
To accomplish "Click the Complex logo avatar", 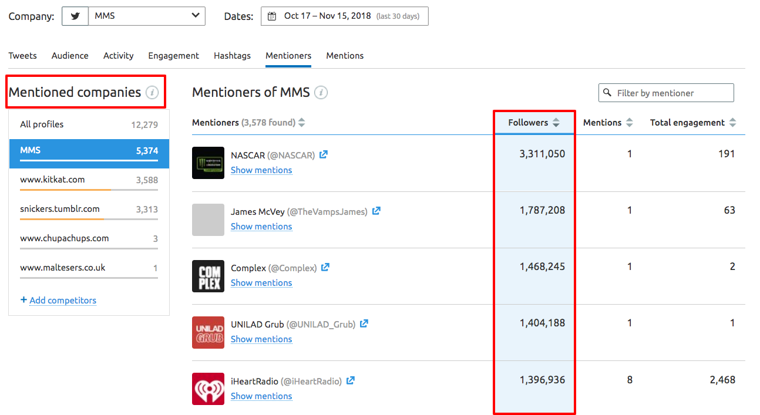I will click(x=208, y=276).
